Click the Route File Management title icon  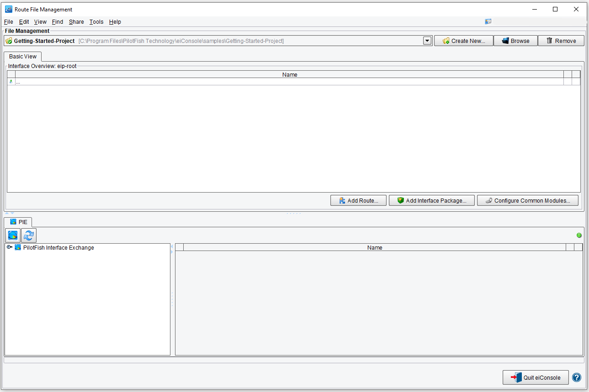coord(8,9)
